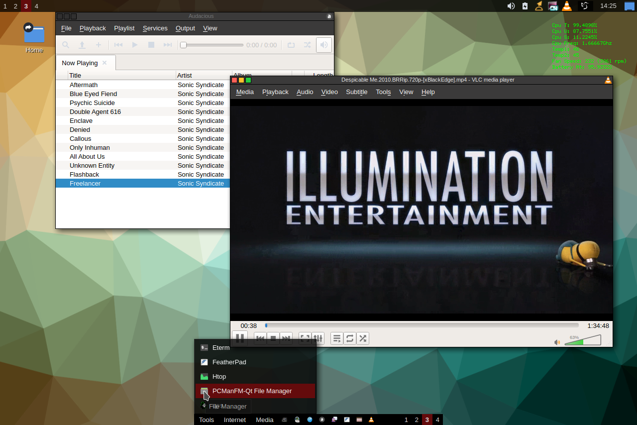Select the track Blue Eyed Fiend
The height and width of the screenshot is (425, 637).
[x=143, y=94]
